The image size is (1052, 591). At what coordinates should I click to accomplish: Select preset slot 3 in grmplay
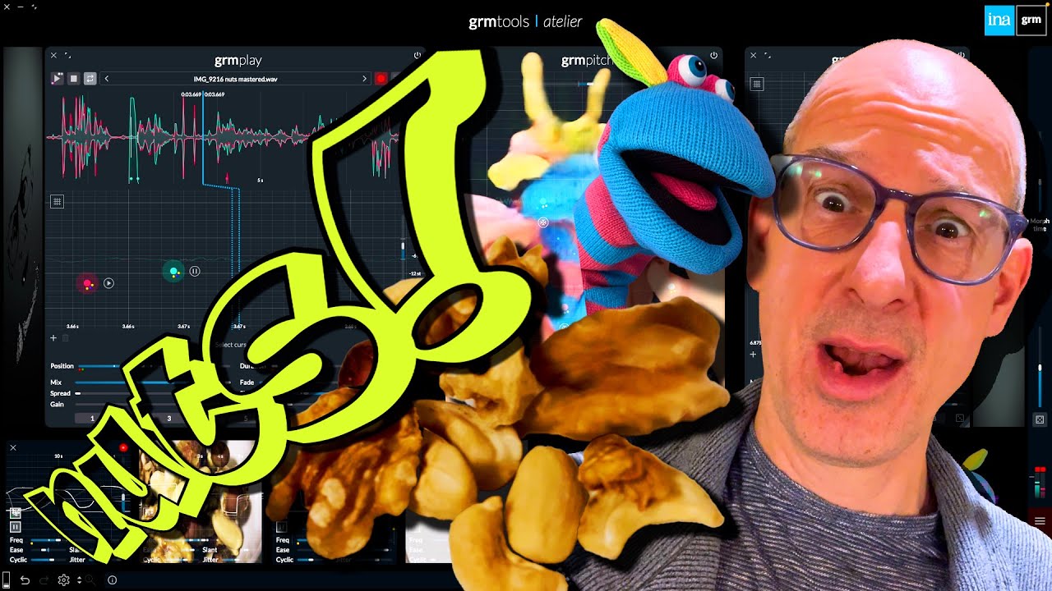(x=169, y=419)
